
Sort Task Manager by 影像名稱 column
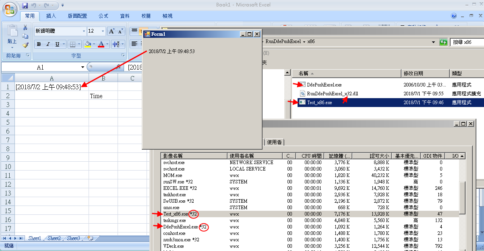tap(194, 156)
